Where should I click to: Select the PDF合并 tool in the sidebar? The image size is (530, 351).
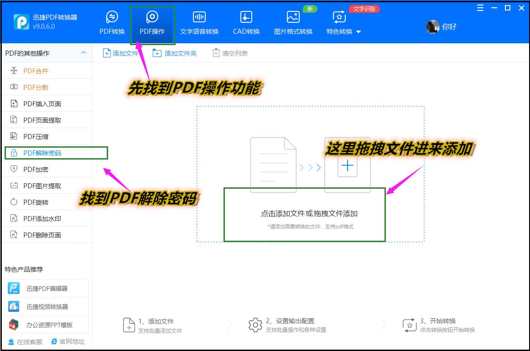[x=32, y=71]
